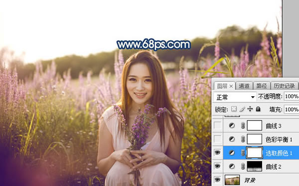Click mask link icon on 曲线 3
Viewport: 299px width, 186px height.
(x=243, y=125)
